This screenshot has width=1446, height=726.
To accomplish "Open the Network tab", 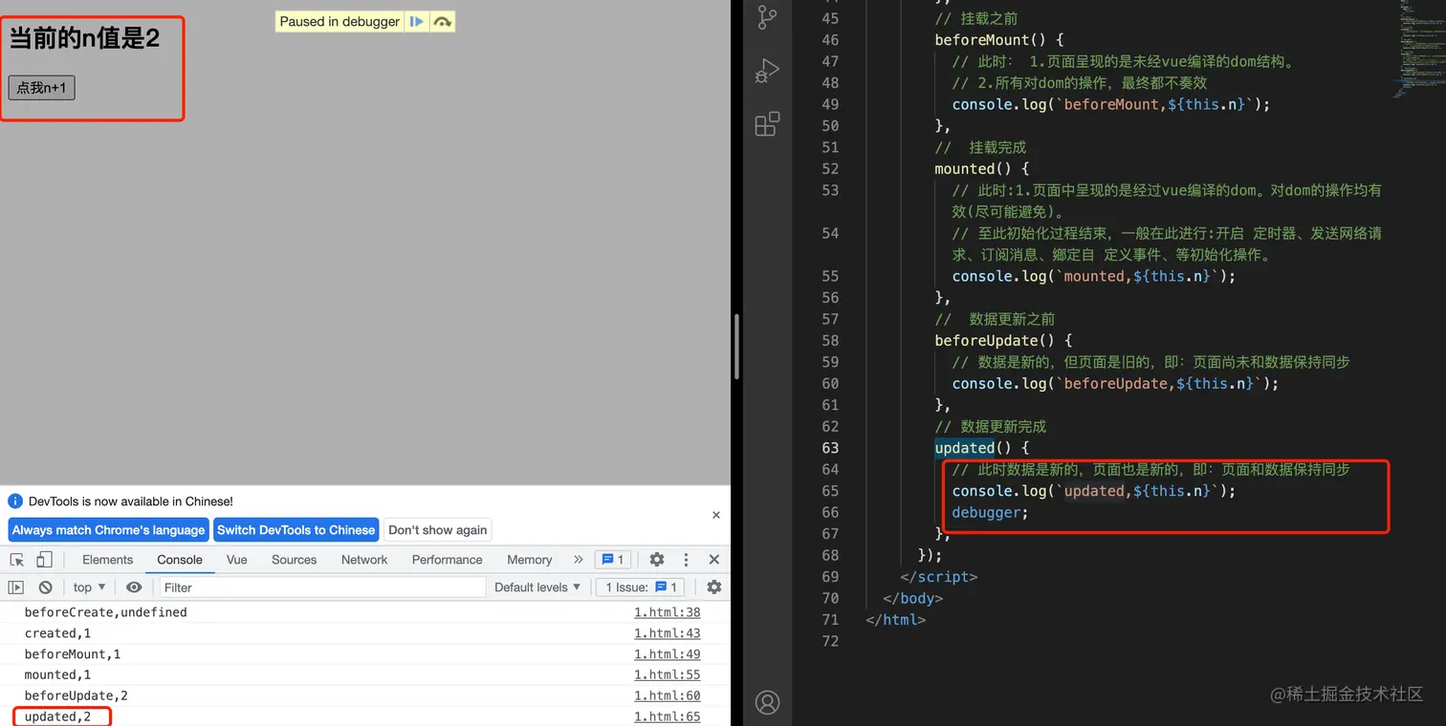I will coord(364,560).
